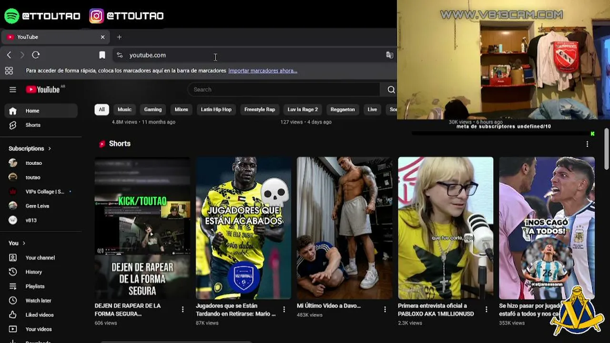This screenshot has height=343, width=610.
Task: Open the Shorts shelf three-dot menu
Action: coord(587,144)
